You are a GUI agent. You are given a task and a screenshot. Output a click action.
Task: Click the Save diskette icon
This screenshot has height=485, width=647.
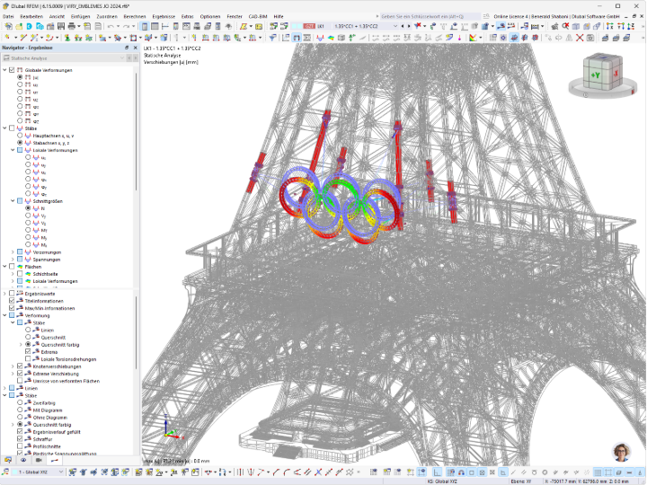click(61, 26)
